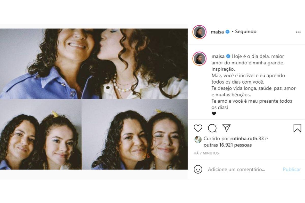Open maisa username in the caption

pyautogui.click(x=217, y=56)
